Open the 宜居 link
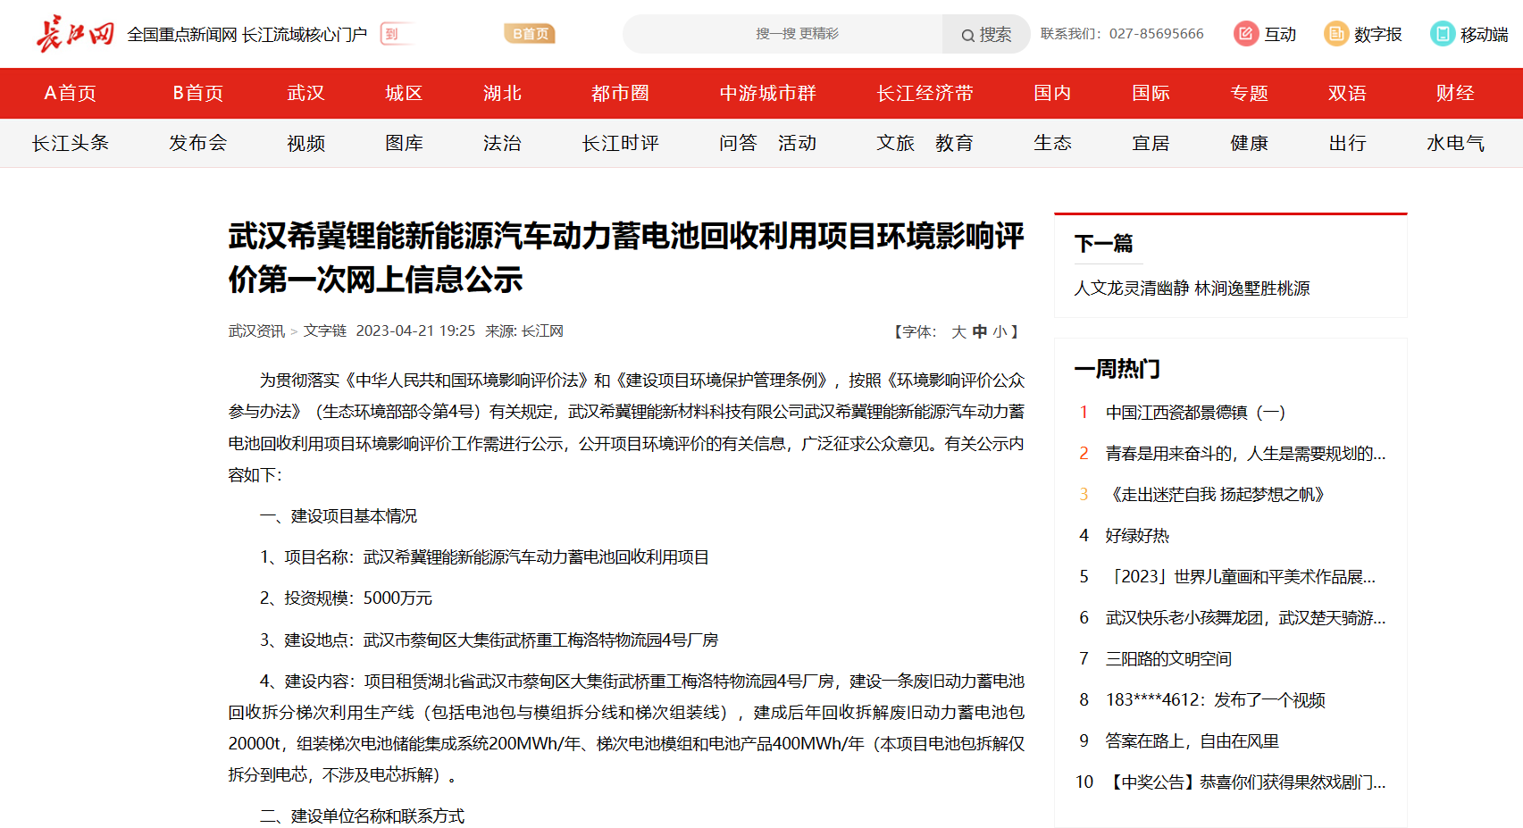1523x828 pixels. [1151, 143]
